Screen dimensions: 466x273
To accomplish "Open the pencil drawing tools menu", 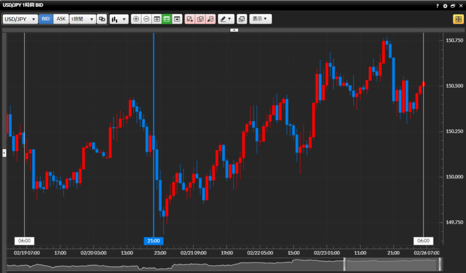I will pyautogui.click(x=225, y=19).
